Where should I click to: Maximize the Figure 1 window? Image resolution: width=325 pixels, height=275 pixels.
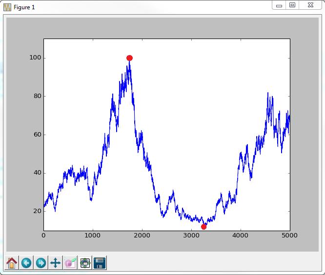(x=292, y=5)
